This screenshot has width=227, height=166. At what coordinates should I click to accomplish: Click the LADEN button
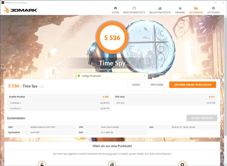[x=136, y=85]
